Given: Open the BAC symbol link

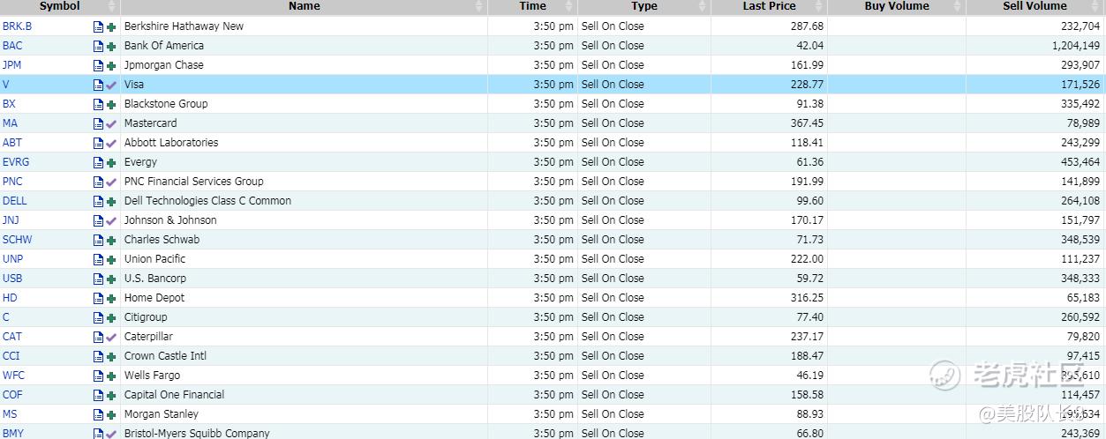Looking at the screenshot, I should click(12, 46).
